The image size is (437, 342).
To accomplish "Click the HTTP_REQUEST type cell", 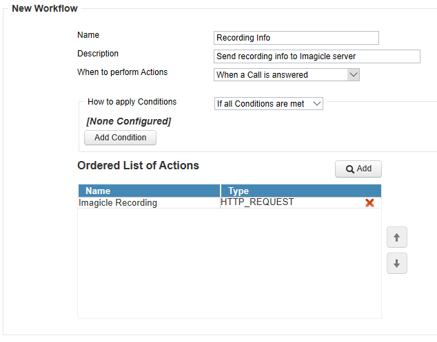I will (257, 202).
